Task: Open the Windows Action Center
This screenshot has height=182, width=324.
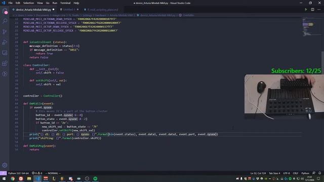Action: coord(318,178)
